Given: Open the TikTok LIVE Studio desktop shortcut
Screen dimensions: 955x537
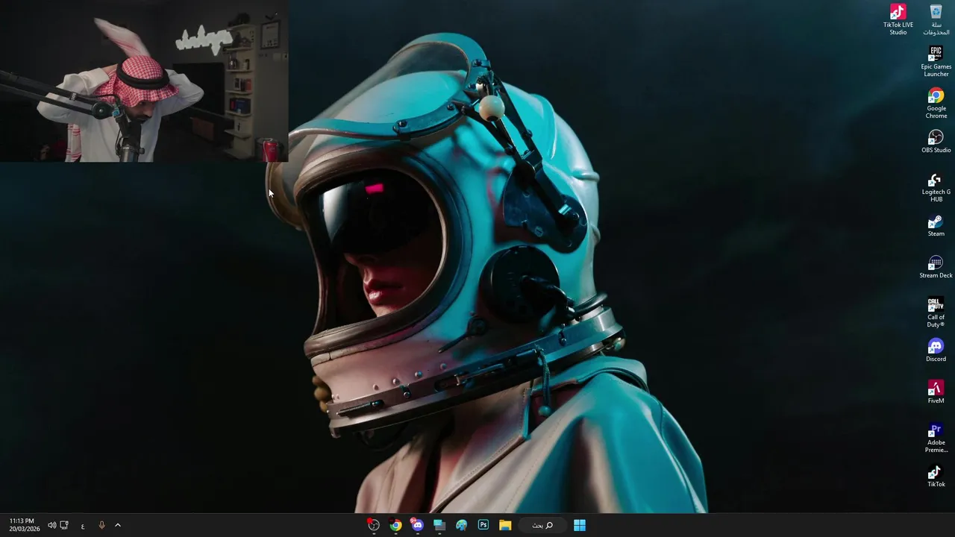Looking at the screenshot, I should pos(898,19).
